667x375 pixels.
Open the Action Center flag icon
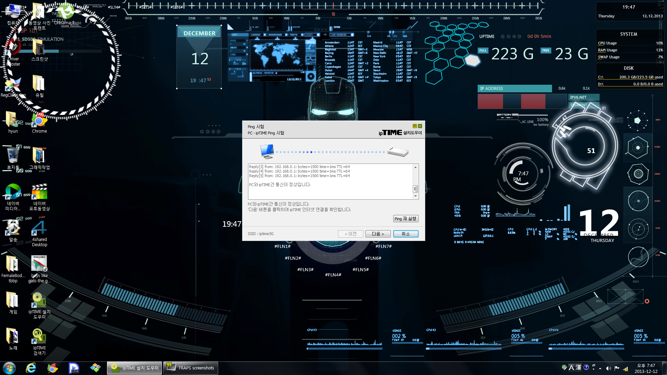[617, 368]
